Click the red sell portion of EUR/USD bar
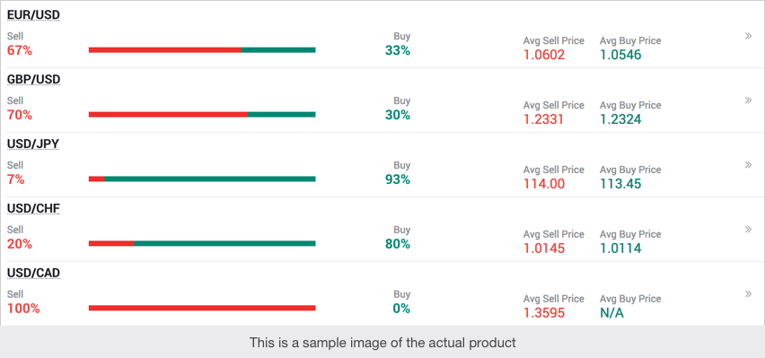The height and width of the screenshot is (358, 765). 165,49
